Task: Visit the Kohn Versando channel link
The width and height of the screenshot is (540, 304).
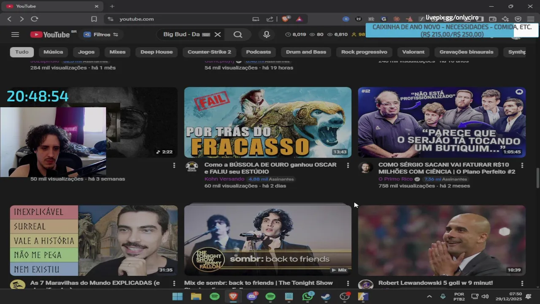Action: 224,179
